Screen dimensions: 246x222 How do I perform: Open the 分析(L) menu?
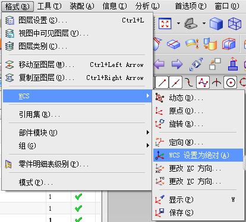(x=147, y=7)
